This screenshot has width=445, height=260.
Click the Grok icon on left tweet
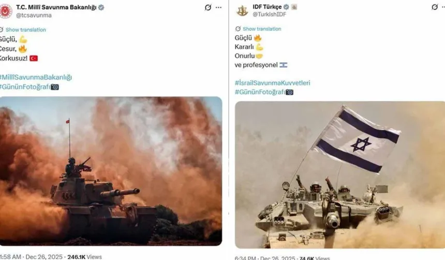coord(208,7)
